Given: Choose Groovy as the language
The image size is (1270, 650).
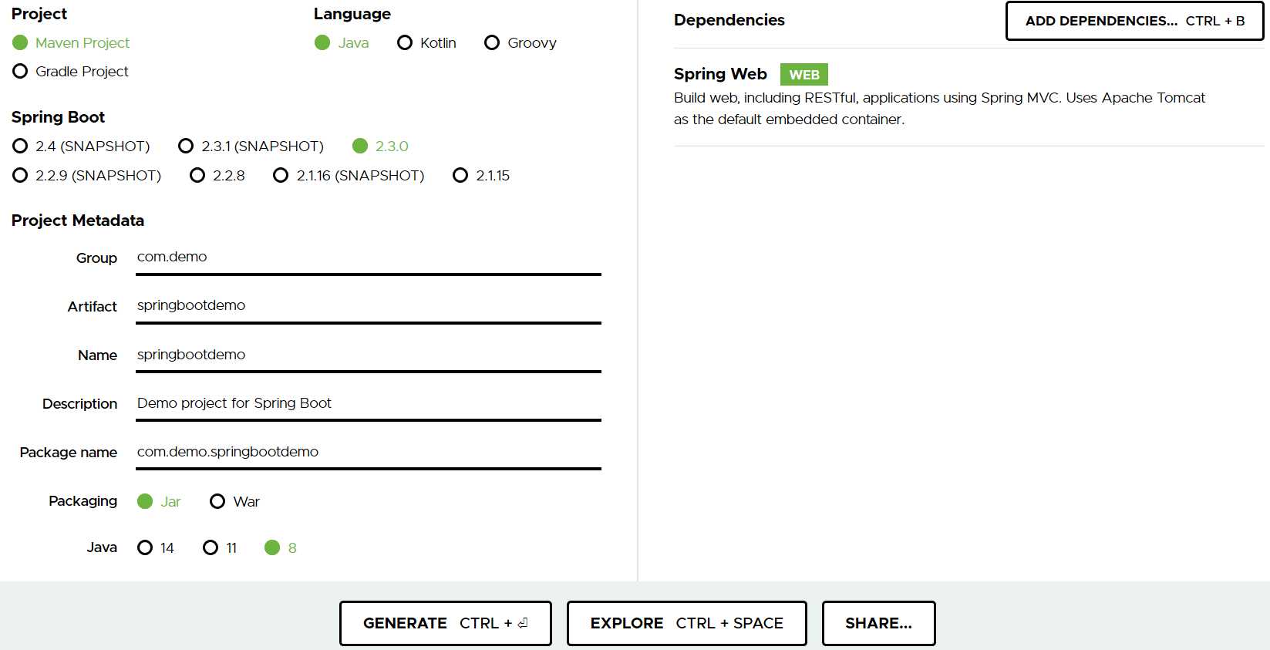Looking at the screenshot, I should pyautogui.click(x=520, y=43).
